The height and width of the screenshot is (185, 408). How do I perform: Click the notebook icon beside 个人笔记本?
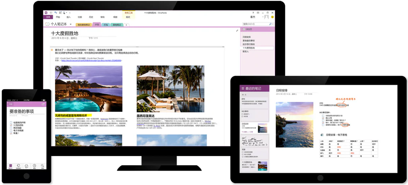point(47,24)
